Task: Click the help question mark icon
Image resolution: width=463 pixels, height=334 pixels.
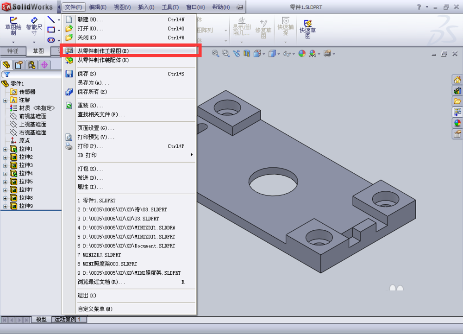Action: [x=419, y=7]
